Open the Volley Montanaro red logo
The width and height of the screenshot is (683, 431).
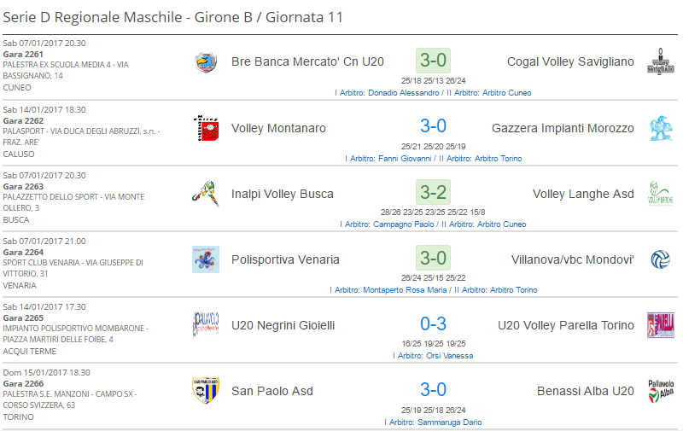pyautogui.click(x=206, y=128)
